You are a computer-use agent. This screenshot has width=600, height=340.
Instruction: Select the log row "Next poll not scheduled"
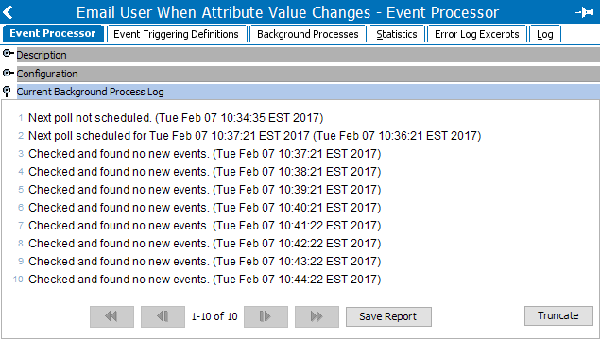(x=176, y=118)
